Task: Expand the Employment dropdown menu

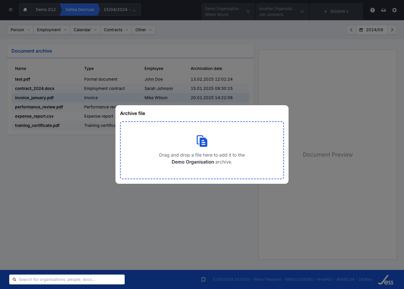Action: (x=52, y=30)
